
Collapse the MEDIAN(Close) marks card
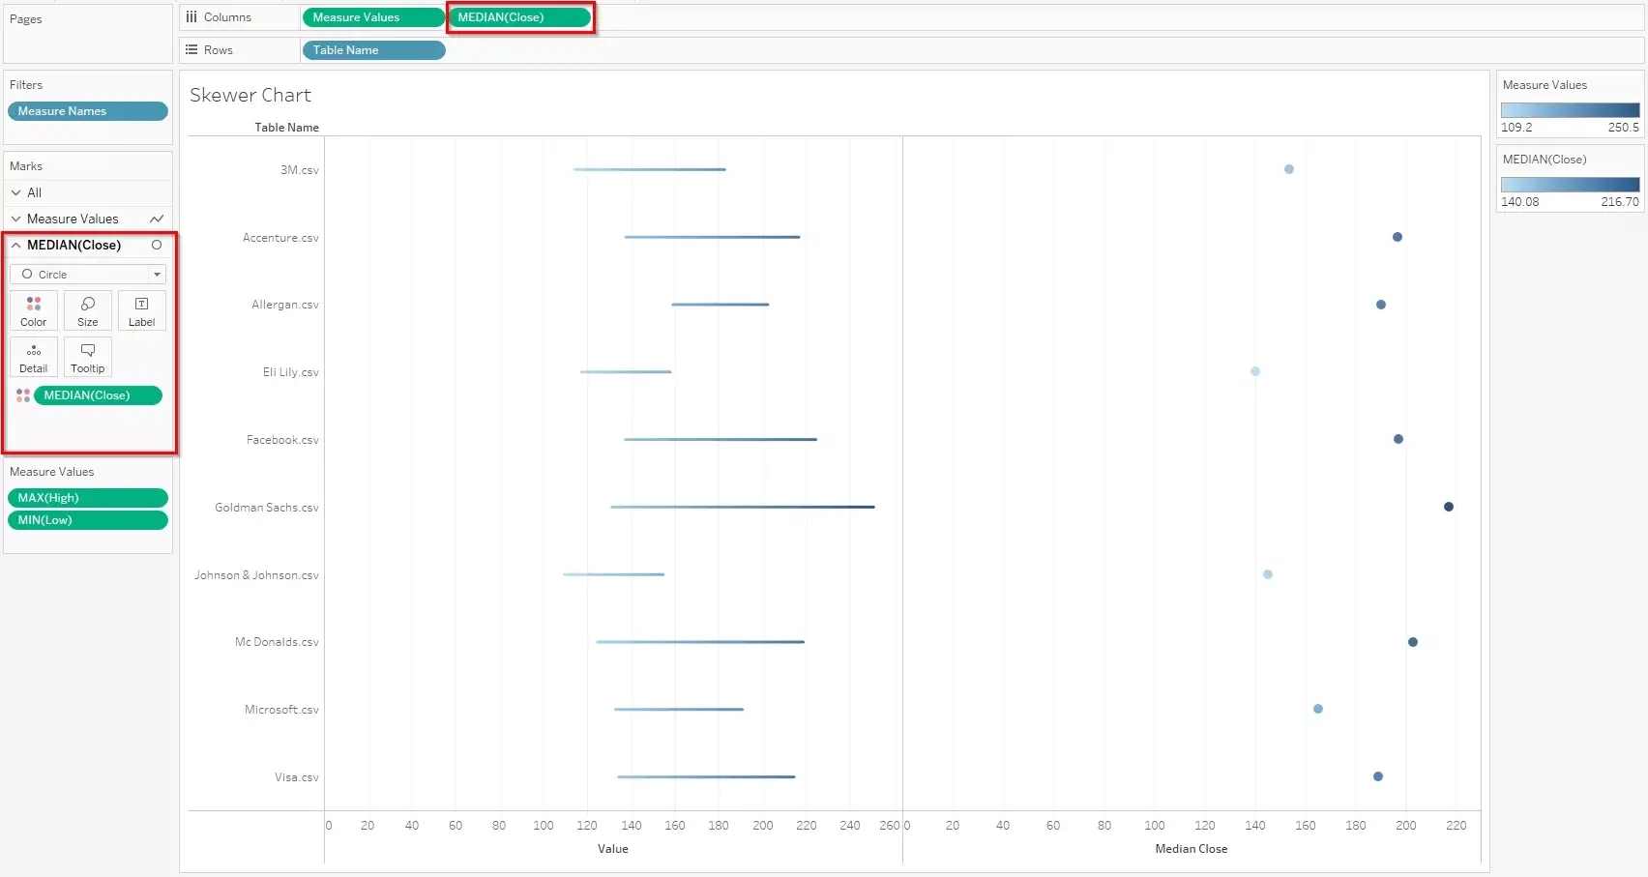15,245
